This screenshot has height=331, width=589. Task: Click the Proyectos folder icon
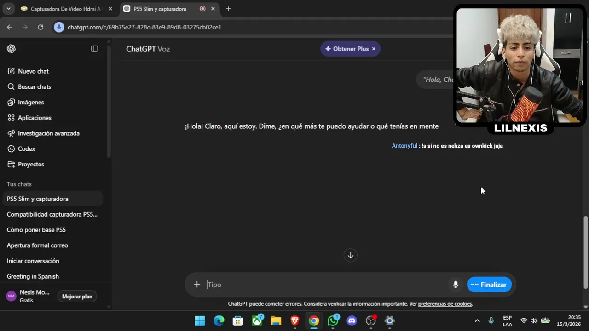11,164
